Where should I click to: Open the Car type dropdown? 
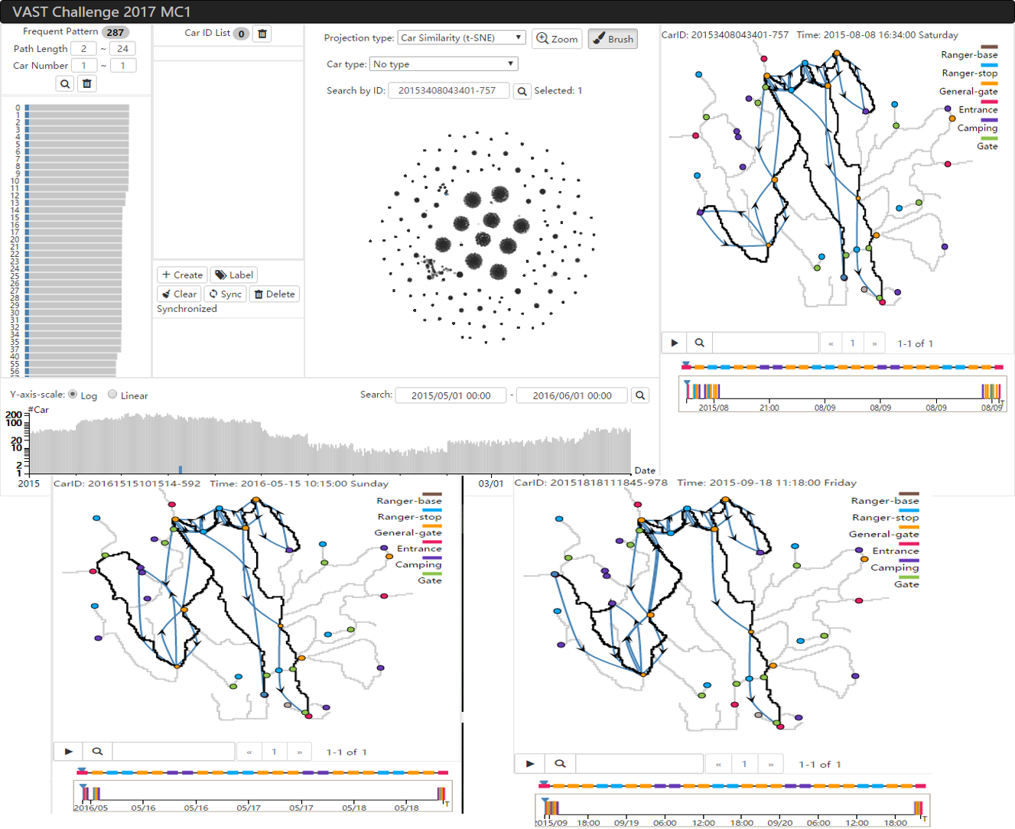pos(444,64)
